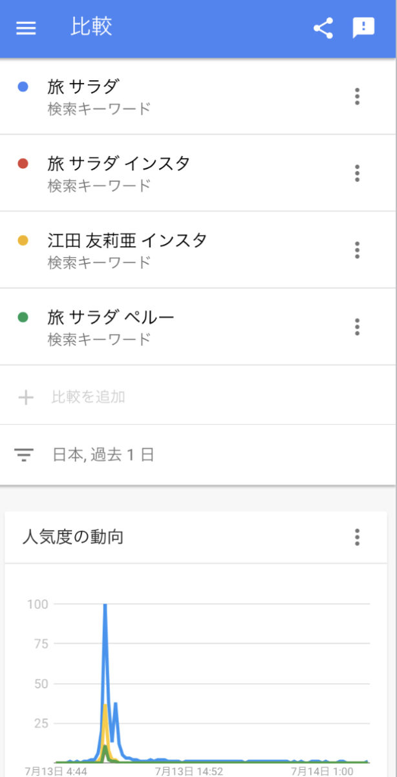Open options menu for 旅 サラダ ペルー
Screen dimensions: 397x777
(x=357, y=327)
